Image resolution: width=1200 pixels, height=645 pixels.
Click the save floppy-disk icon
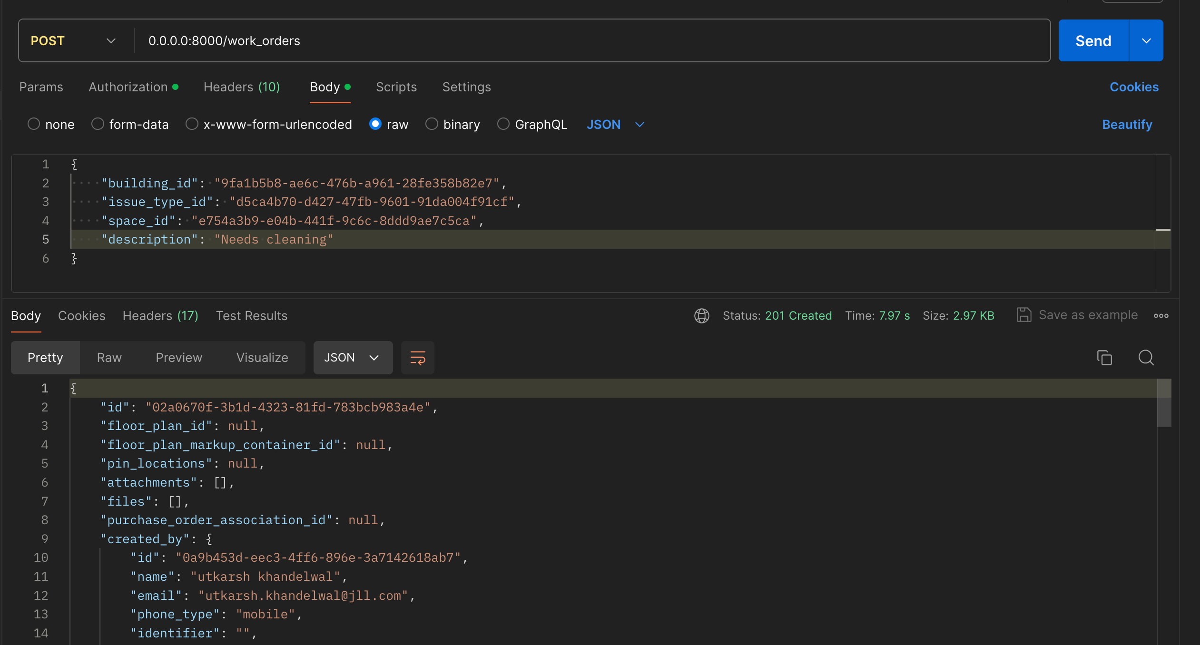[1024, 315]
